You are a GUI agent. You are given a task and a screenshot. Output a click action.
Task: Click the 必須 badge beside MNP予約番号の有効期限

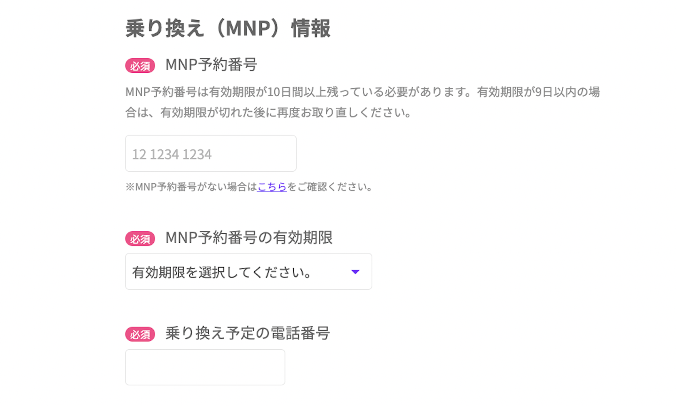[140, 238]
